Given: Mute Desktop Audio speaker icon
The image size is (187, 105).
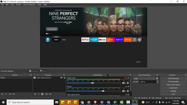Looking at the screenshot, I should point(124,83).
